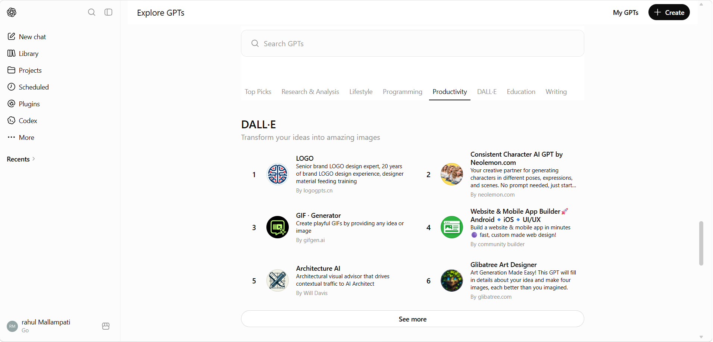The width and height of the screenshot is (713, 342).
Task: Click the scrollbar down arrow
Action: [701, 337]
